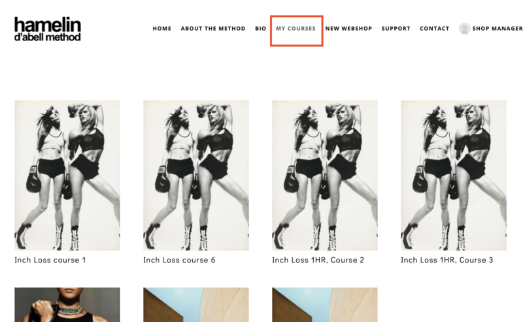
Task: Click the Inch Loss course 6 title link
Action: coord(179,260)
